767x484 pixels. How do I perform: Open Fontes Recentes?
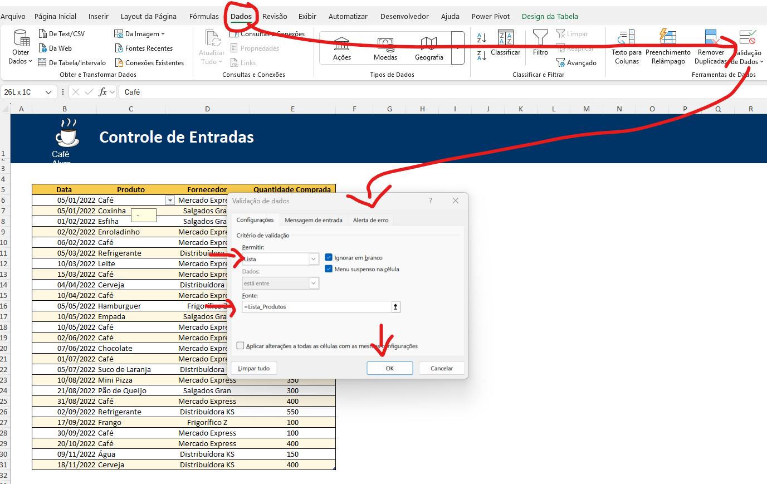click(x=144, y=48)
